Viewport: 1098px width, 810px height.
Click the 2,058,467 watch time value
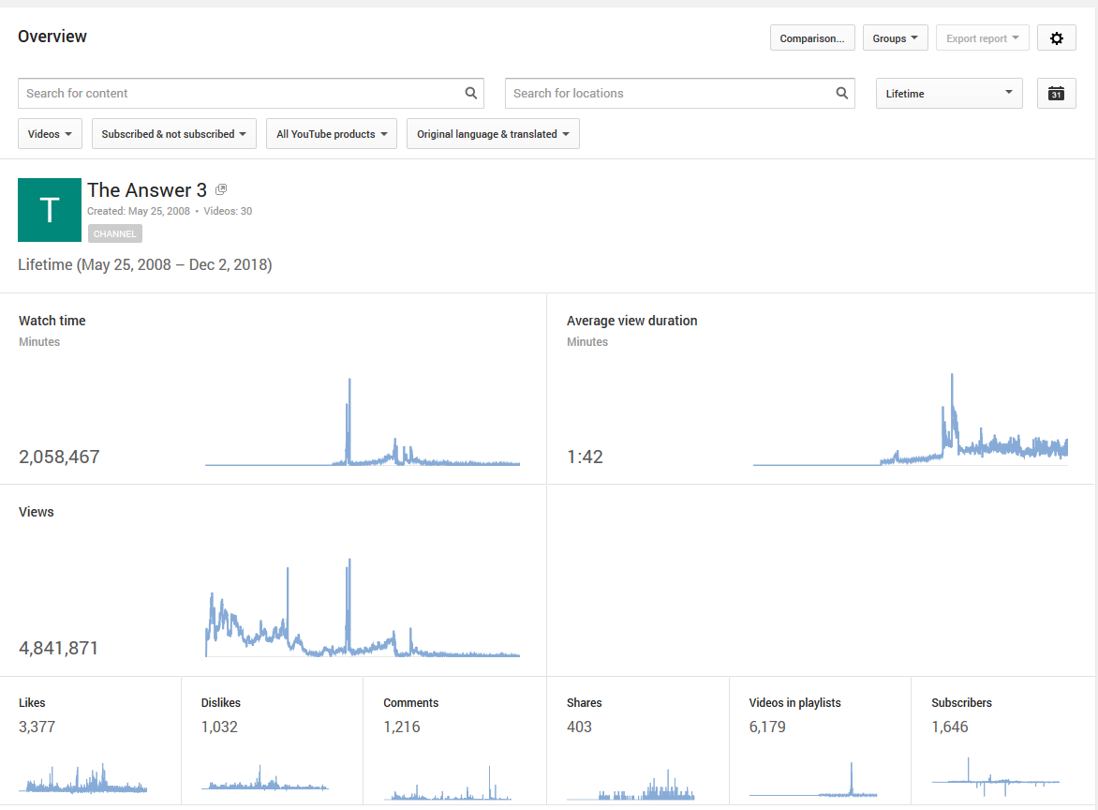[x=60, y=457]
